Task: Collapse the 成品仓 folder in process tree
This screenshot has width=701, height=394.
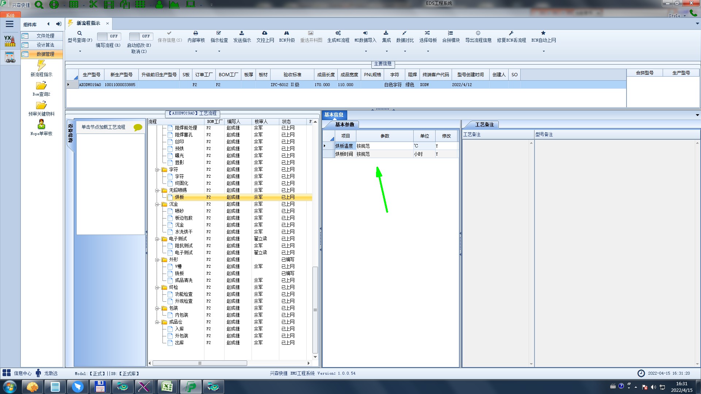Action: coord(157,322)
